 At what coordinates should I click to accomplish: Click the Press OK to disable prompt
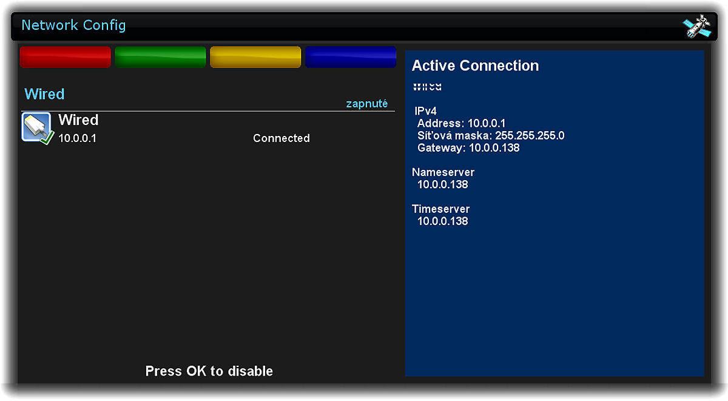pyautogui.click(x=209, y=371)
